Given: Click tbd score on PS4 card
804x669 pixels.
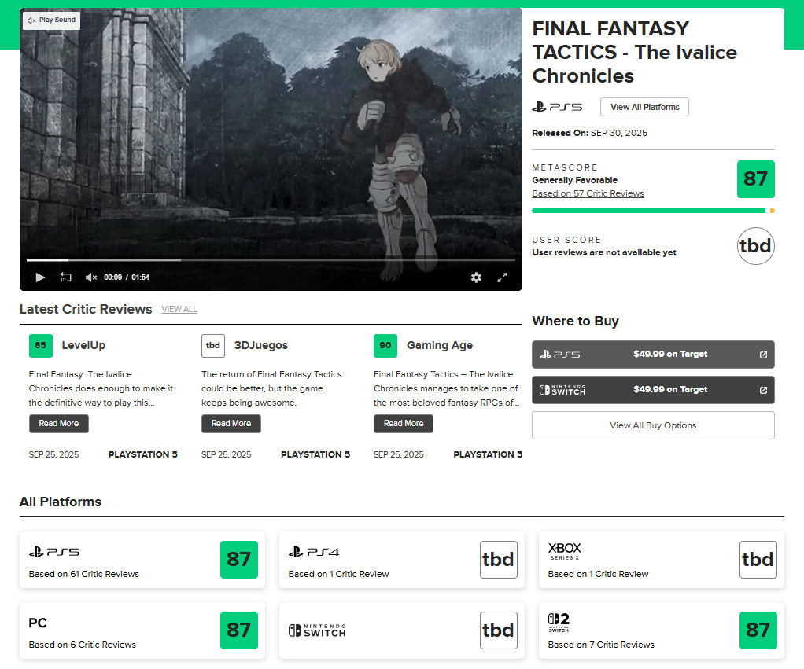Looking at the screenshot, I should (499, 560).
